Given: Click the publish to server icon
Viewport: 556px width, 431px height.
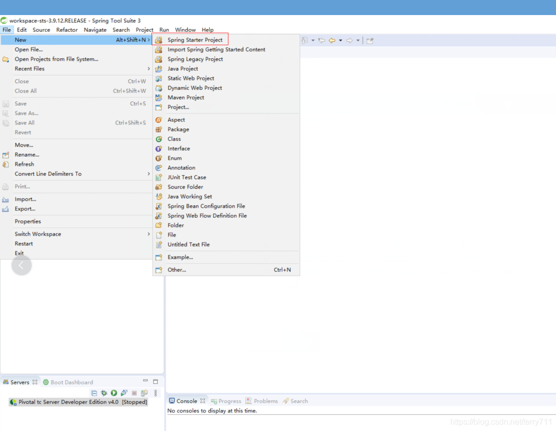Looking at the screenshot, I should pyautogui.click(x=144, y=393).
